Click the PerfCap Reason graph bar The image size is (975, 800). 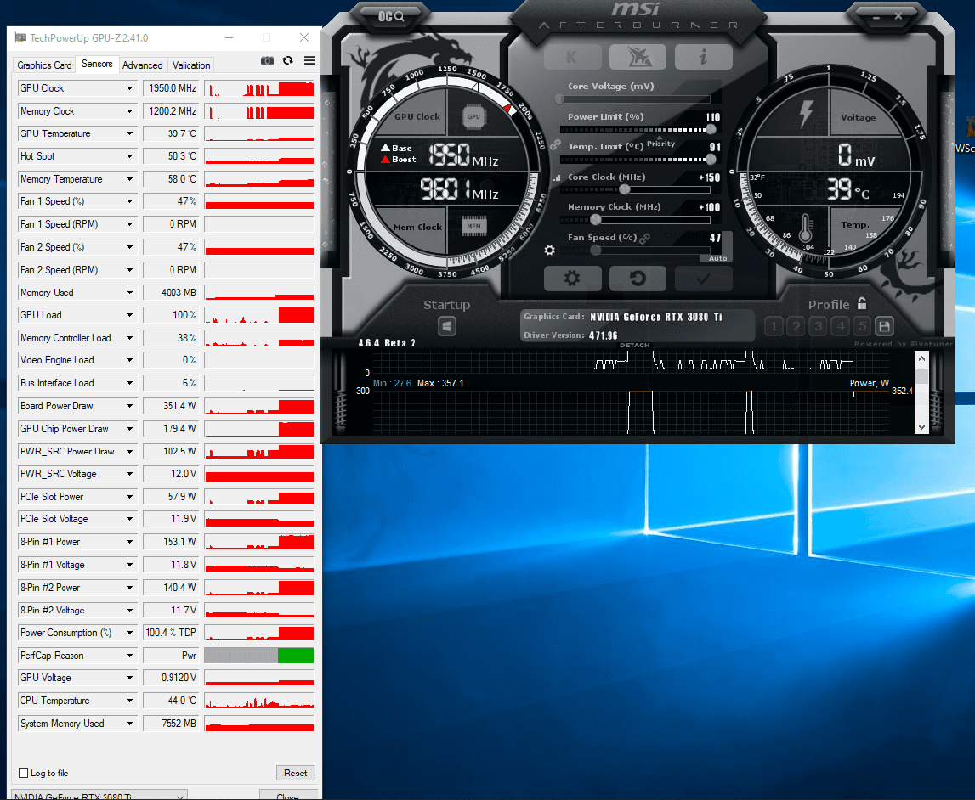point(259,656)
